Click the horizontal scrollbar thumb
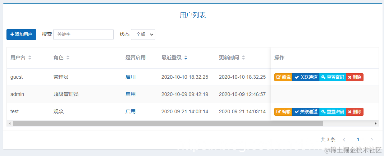This screenshot has width=384, height=156. tap(168, 123)
